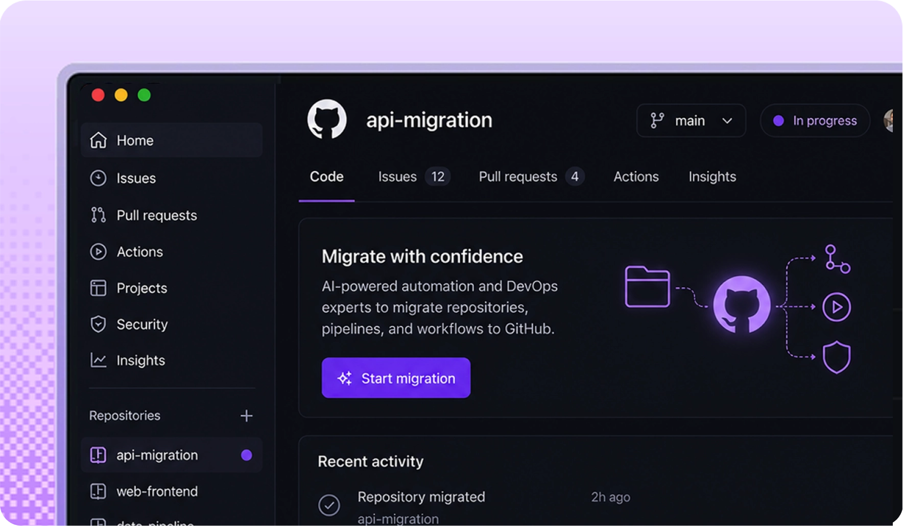Click the api-migration repository title in the header
The height and width of the screenshot is (526, 903).
[429, 120]
